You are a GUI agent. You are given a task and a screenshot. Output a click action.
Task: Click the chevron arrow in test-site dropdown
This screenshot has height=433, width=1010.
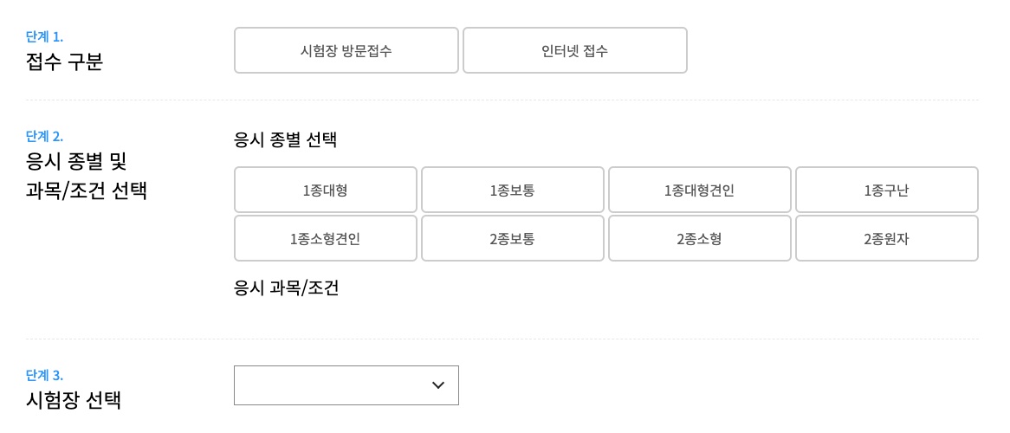tap(438, 385)
